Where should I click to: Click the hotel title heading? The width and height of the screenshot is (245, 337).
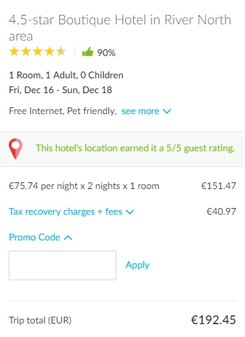(x=120, y=28)
